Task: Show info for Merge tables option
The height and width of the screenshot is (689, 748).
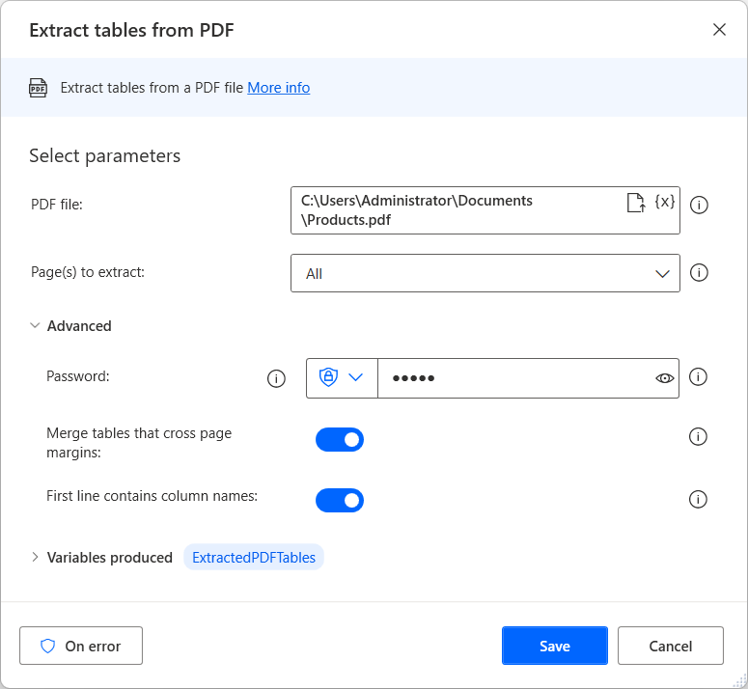Action: [698, 436]
